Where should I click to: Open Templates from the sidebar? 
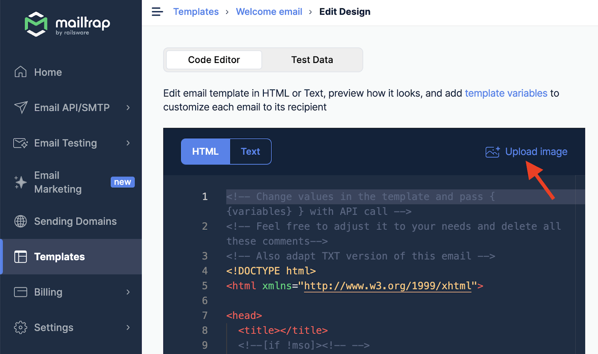pos(59,257)
